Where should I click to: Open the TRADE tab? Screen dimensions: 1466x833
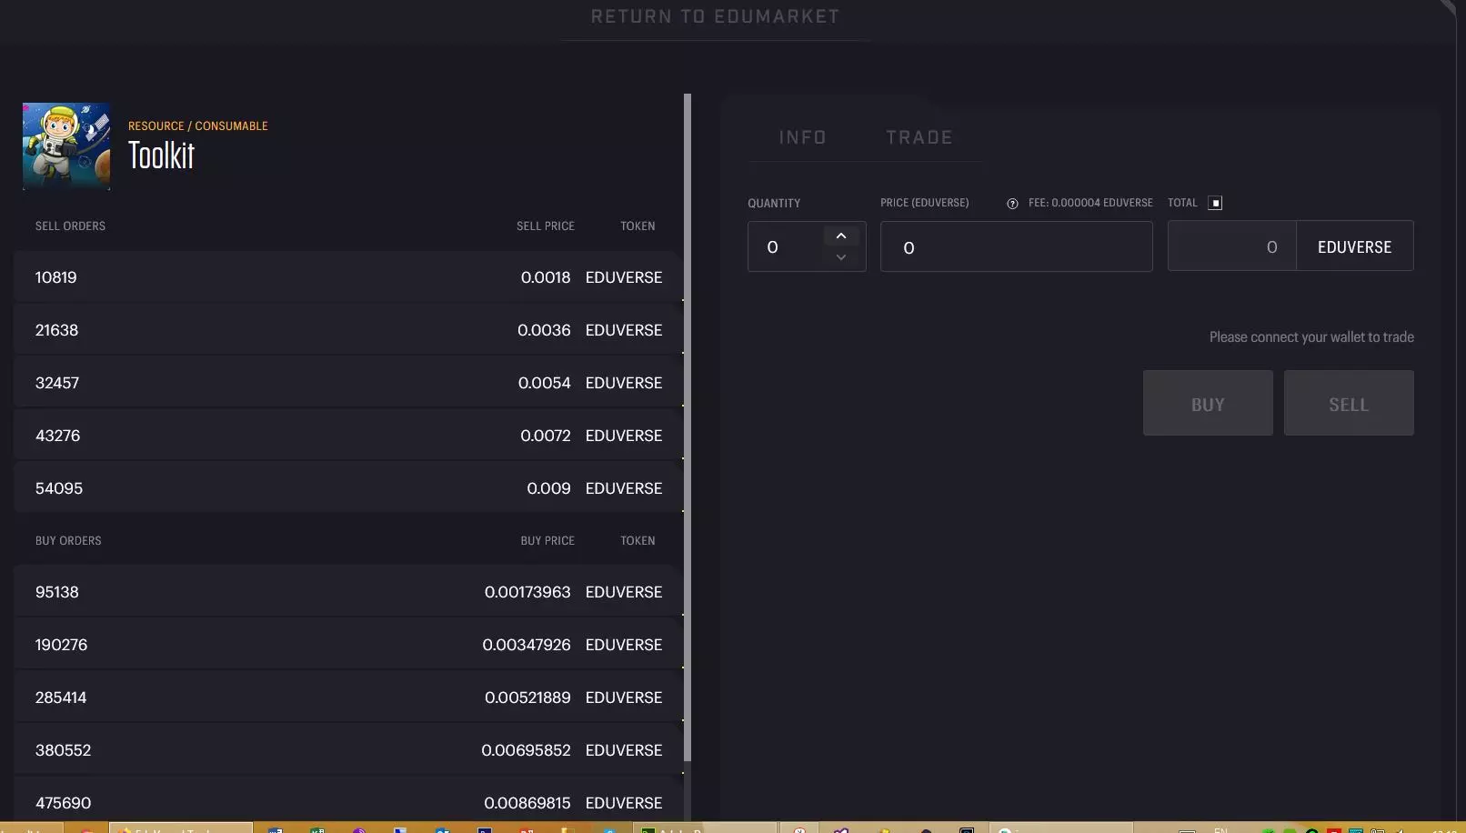coord(919,137)
